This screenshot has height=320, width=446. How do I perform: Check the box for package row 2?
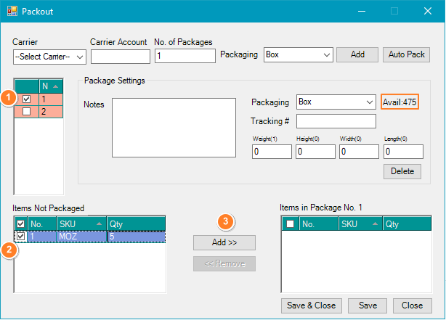point(26,112)
